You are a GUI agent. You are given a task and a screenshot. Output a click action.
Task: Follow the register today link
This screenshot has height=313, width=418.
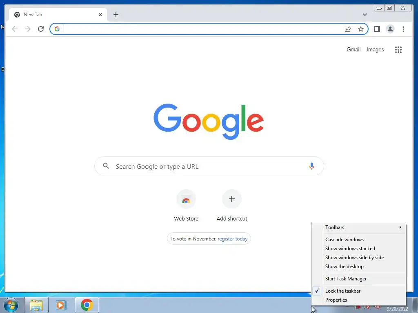[232, 239]
